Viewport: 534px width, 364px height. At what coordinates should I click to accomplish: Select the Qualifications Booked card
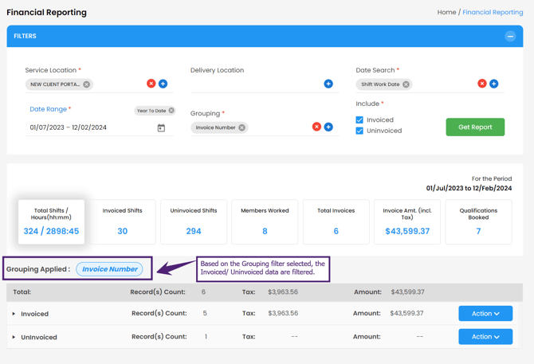click(478, 221)
